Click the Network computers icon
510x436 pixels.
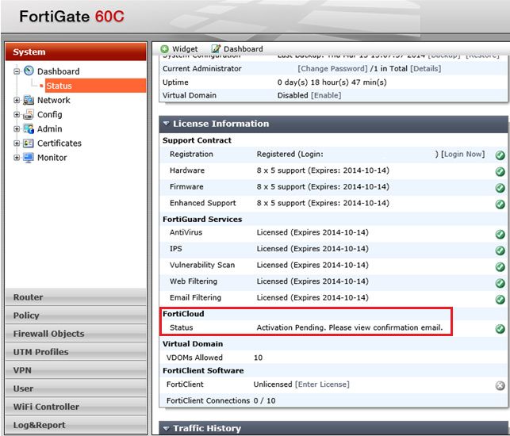[x=29, y=100]
